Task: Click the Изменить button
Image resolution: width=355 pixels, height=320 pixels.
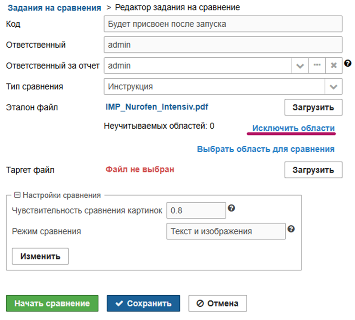Action: (40, 256)
